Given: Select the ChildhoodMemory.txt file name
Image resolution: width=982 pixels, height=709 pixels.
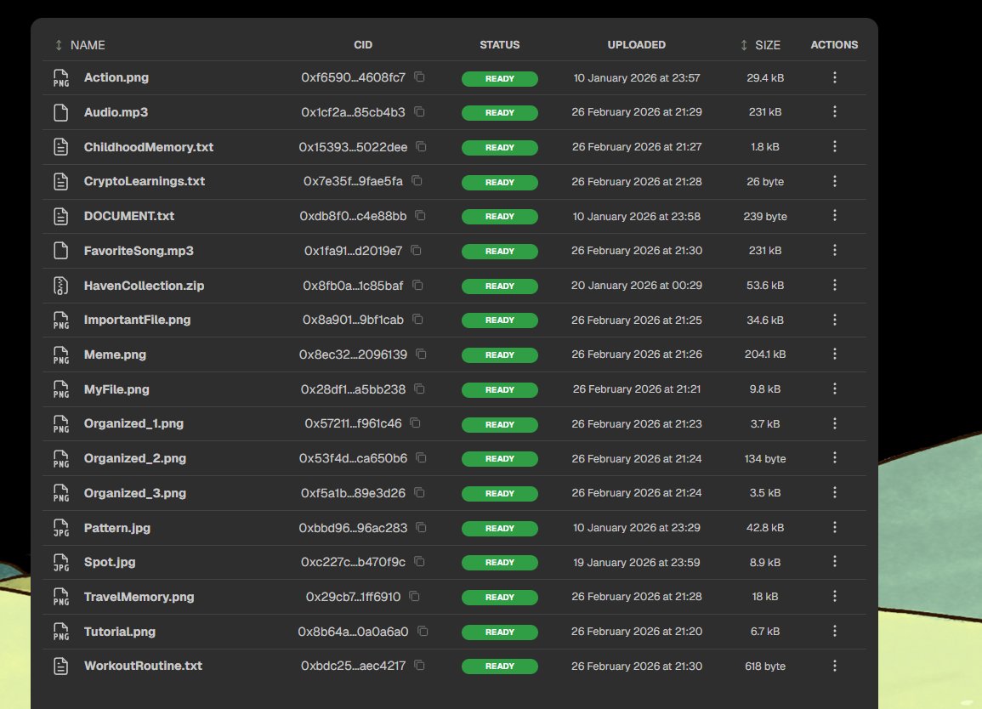Looking at the screenshot, I should tap(149, 147).
